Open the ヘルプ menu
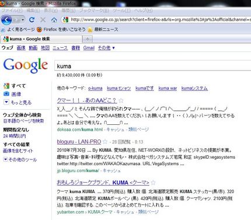This screenshot has width=251, height=220. point(144,11)
